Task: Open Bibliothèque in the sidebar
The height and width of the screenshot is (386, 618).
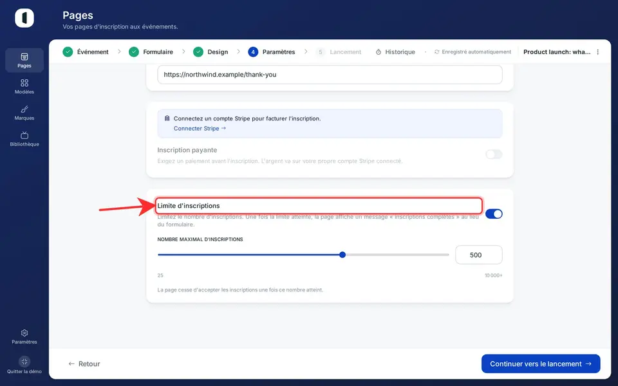Action: coord(24,139)
